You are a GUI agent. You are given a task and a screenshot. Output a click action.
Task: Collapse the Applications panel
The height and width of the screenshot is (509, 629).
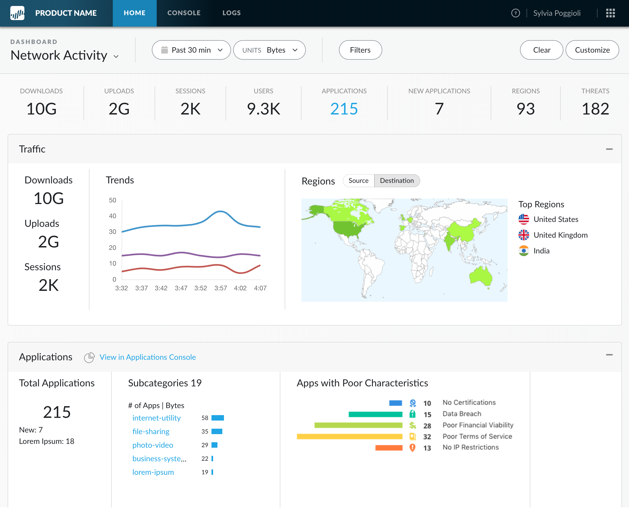click(x=609, y=355)
